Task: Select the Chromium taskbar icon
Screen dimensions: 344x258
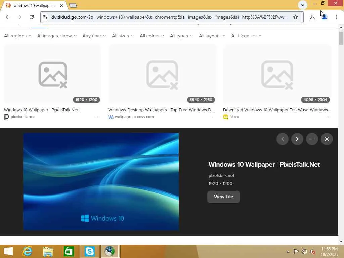Action: point(110,251)
